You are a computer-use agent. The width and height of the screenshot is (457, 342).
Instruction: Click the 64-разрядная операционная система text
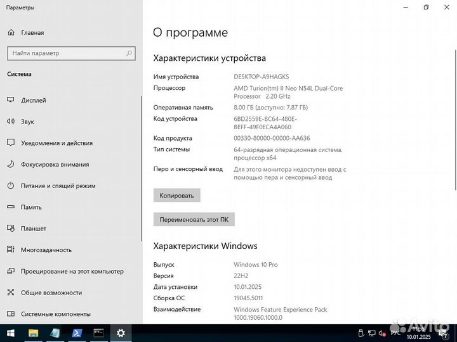tap(288, 154)
